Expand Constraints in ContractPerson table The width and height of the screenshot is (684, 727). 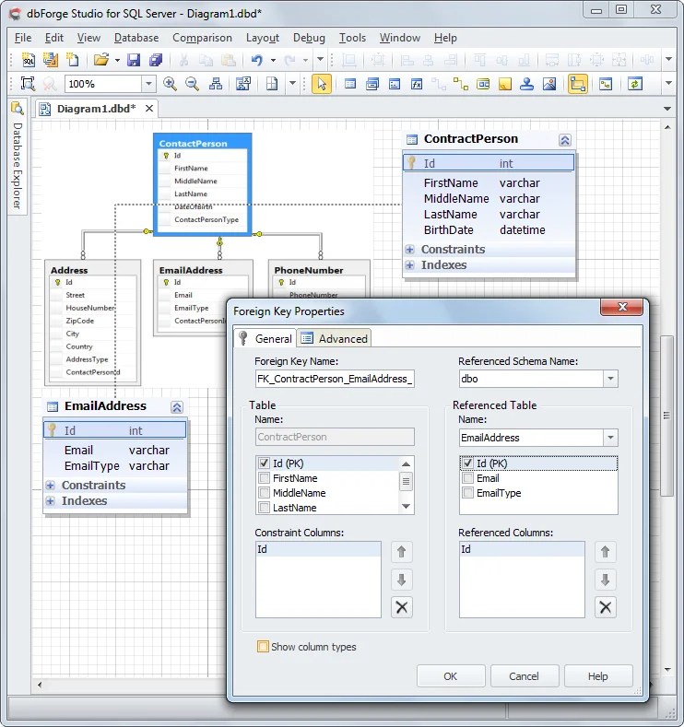(x=409, y=250)
